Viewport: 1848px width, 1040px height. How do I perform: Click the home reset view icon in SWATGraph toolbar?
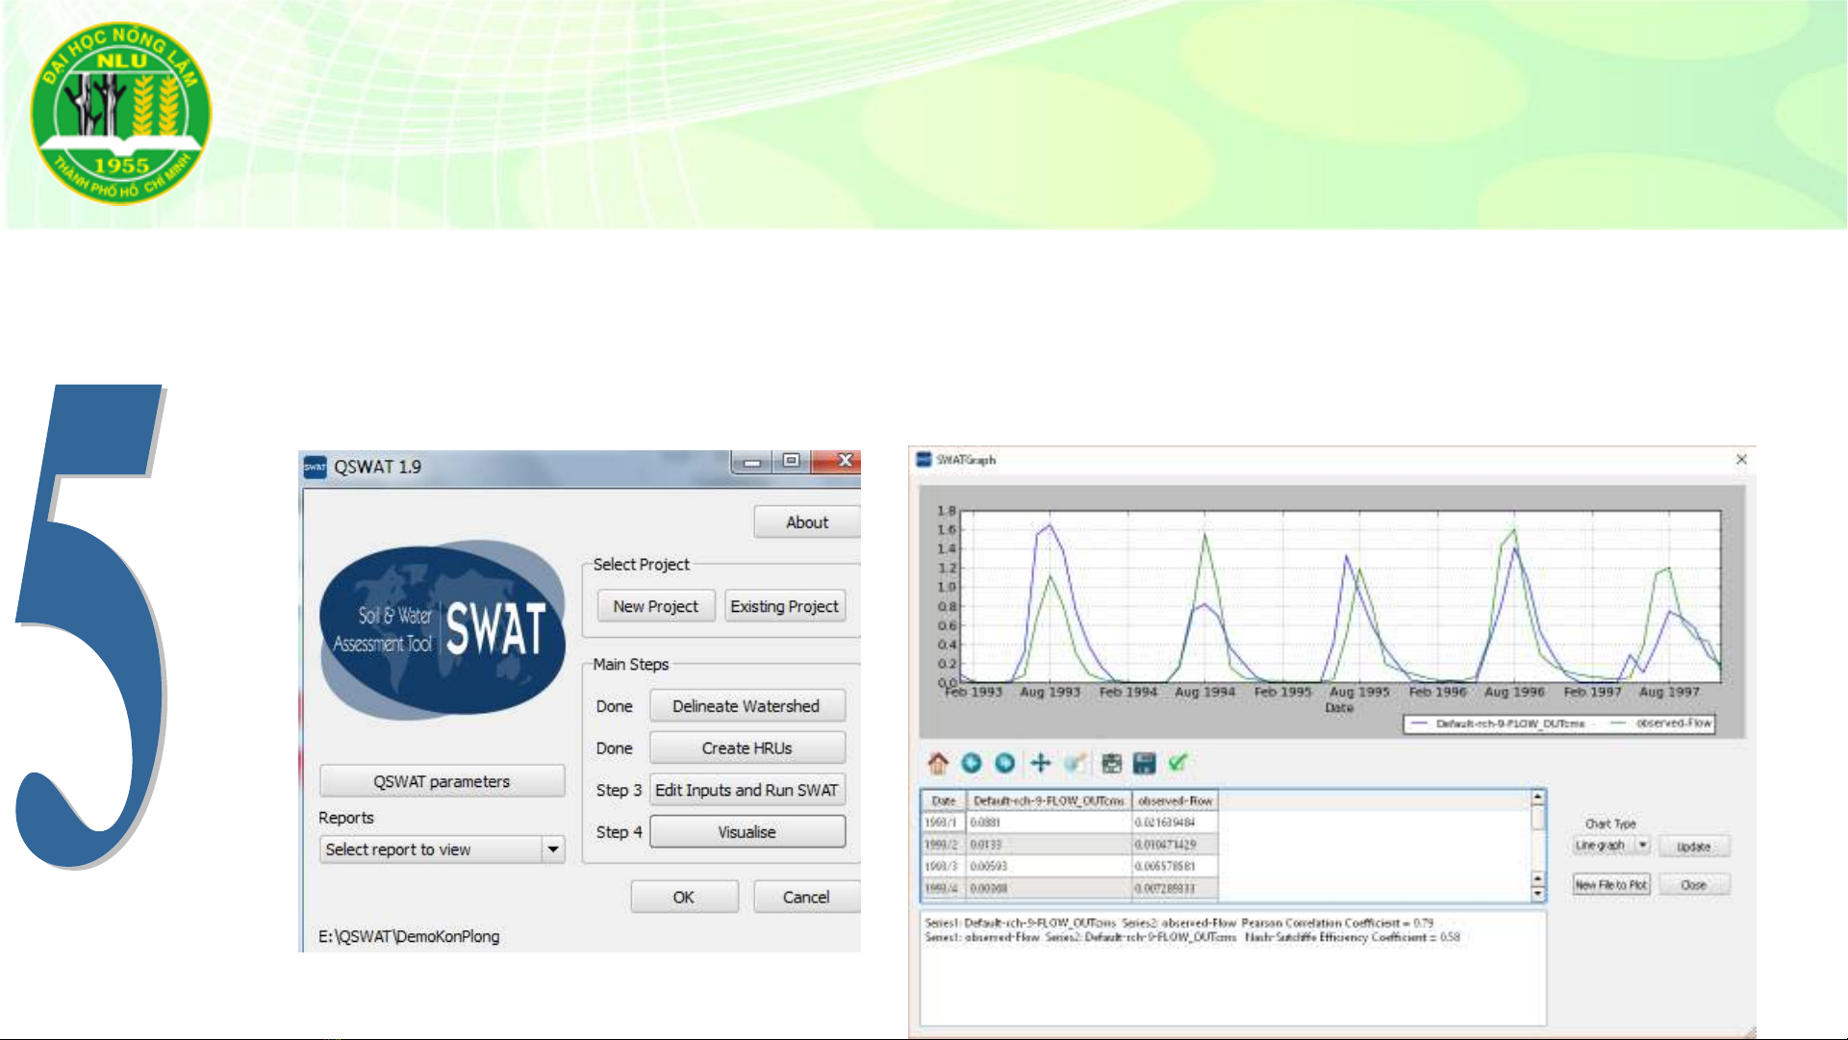pyautogui.click(x=938, y=763)
